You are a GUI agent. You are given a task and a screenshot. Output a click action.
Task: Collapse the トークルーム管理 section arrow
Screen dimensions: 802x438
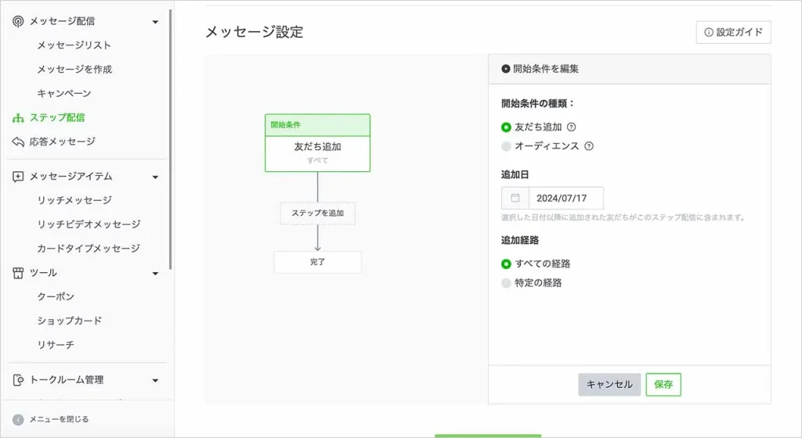click(x=155, y=380)
